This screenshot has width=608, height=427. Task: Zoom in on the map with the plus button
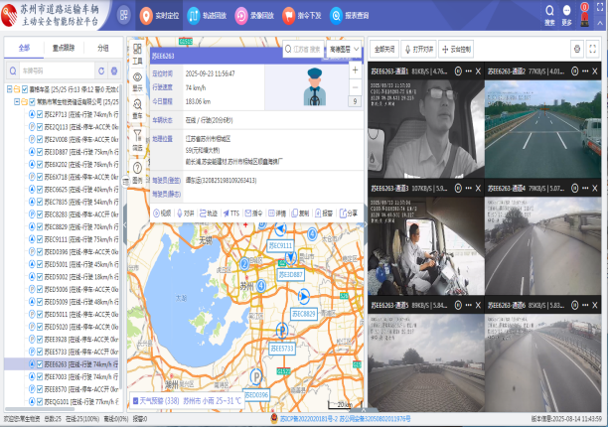point(355,70)
